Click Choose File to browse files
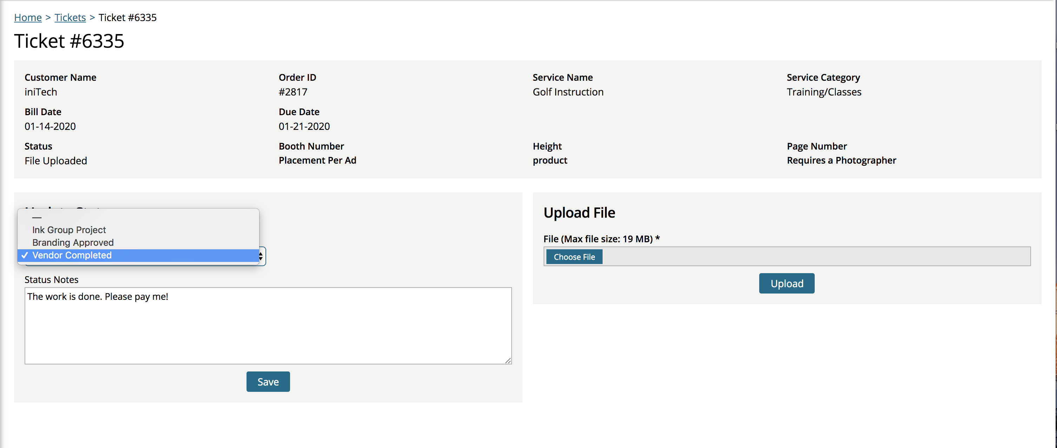Viewport: 1057px width, 448px height. (x=574, y=256)
